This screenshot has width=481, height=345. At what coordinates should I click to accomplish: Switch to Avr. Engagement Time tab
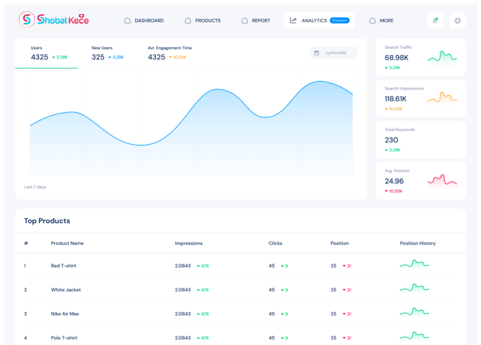coord(170,53)
